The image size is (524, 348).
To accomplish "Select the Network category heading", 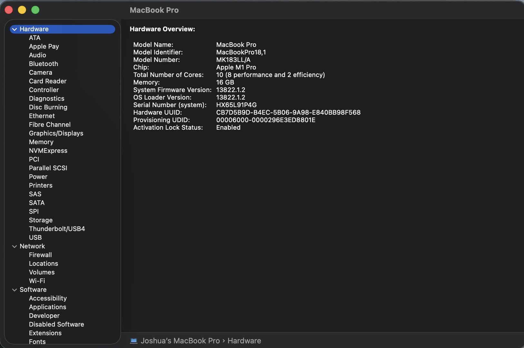I will pyautogui.click(x=32, y=246).
